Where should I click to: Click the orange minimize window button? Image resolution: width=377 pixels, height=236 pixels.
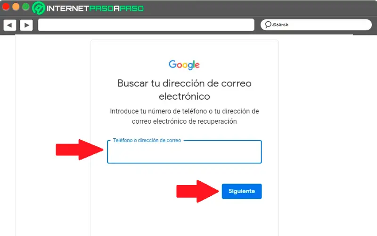(x=16, y=7)
